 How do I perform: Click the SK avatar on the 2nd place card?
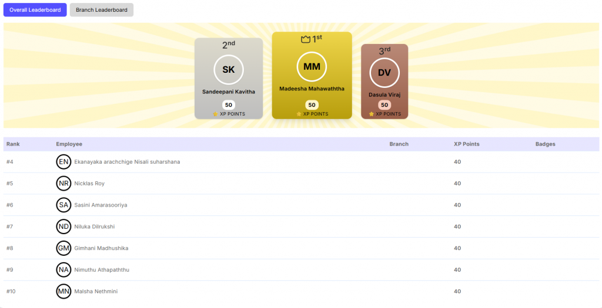click(x=229, y=70)
